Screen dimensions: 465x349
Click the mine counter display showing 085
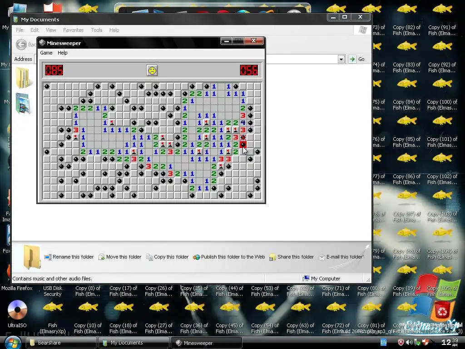tap(54, 70)
